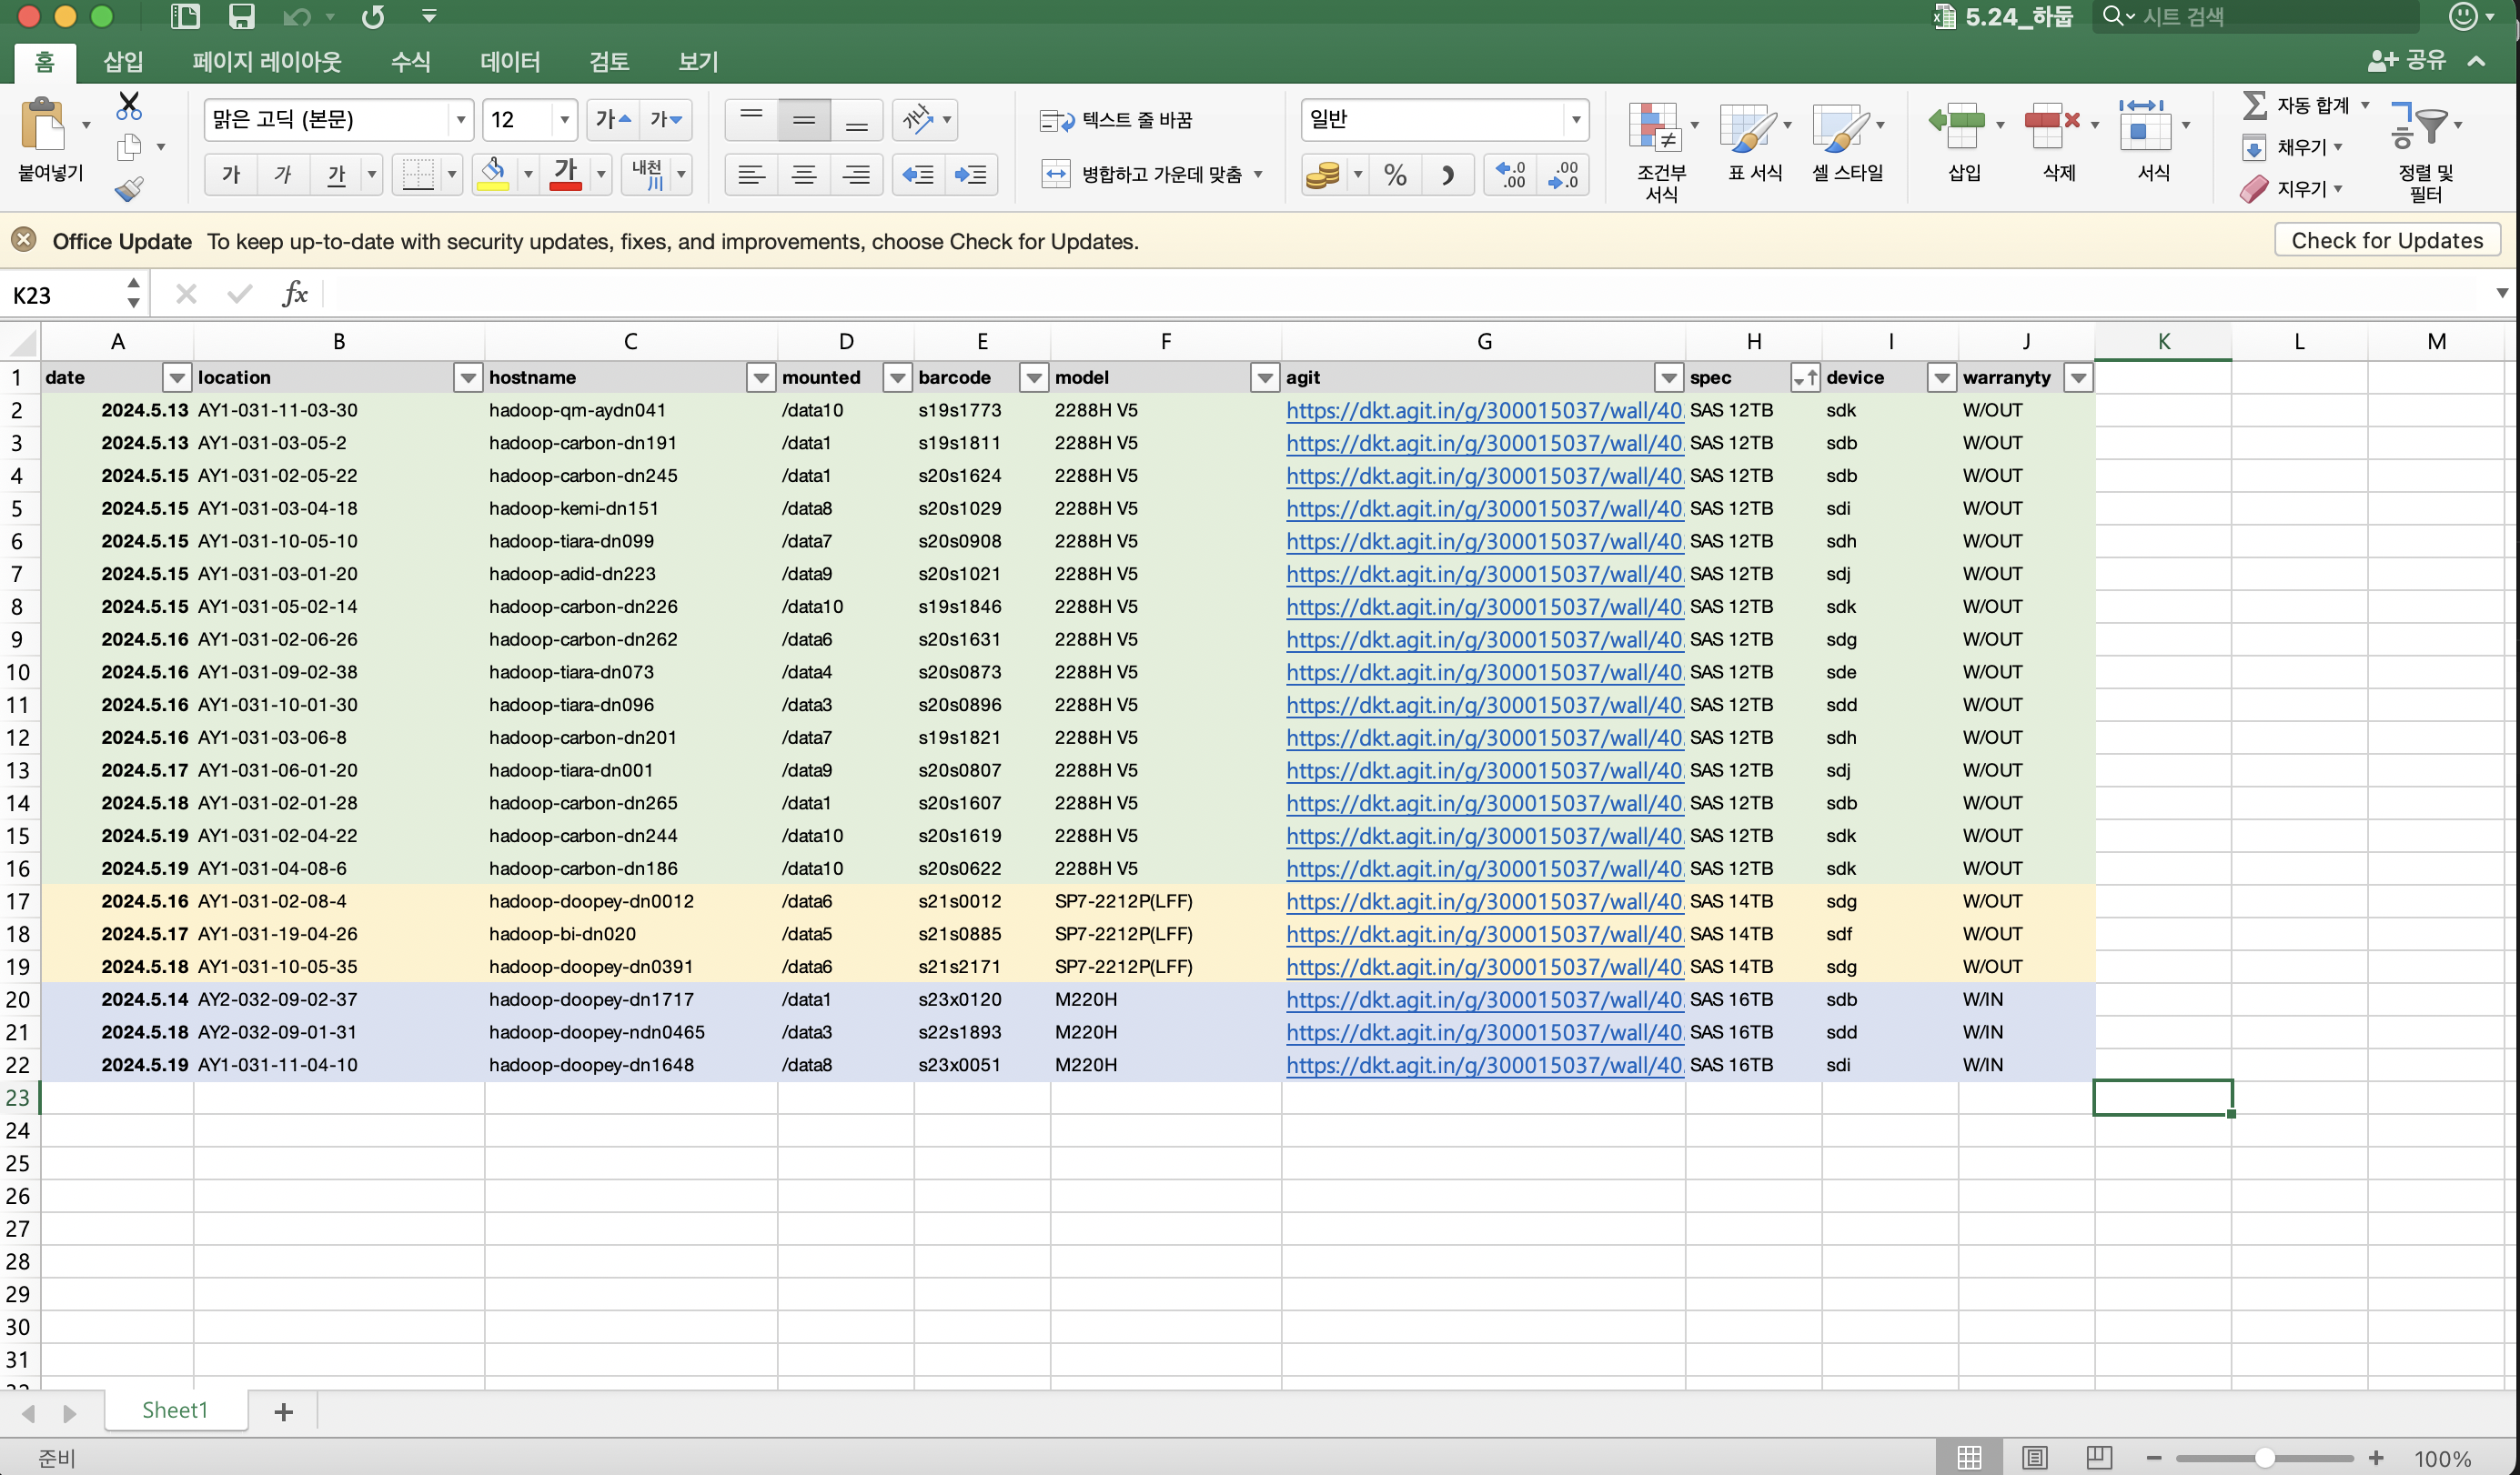This screenshot has height=1475, width=2520.
Task: Toggle middle vertical alignment
Action: point(804,120)
